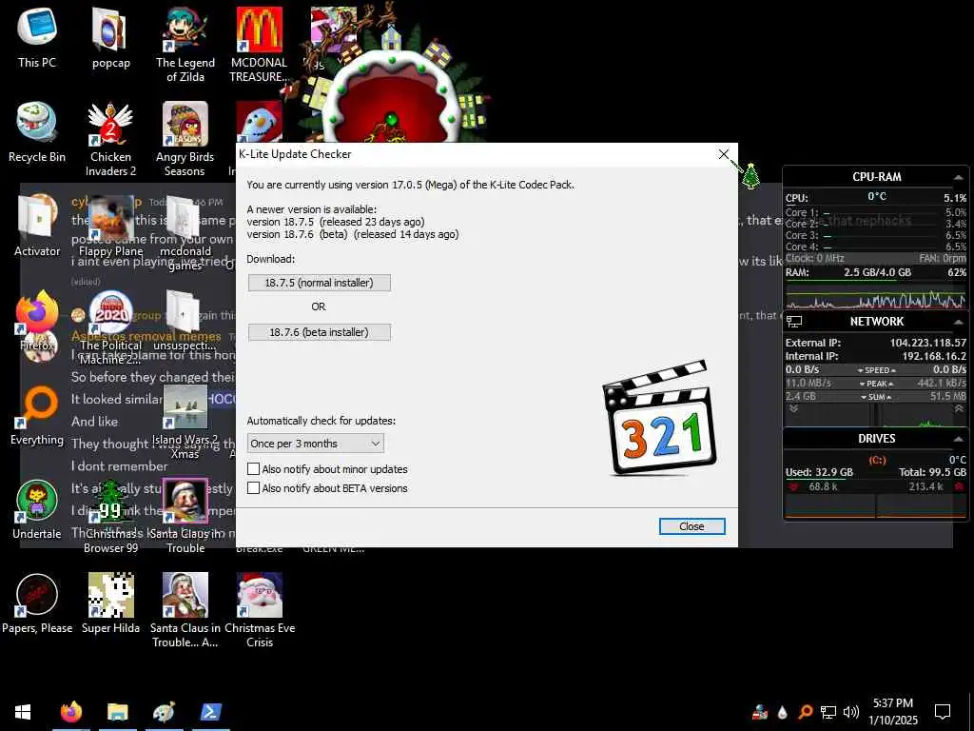
Task: Click the Internal IP address value
Action: [934, 356]
